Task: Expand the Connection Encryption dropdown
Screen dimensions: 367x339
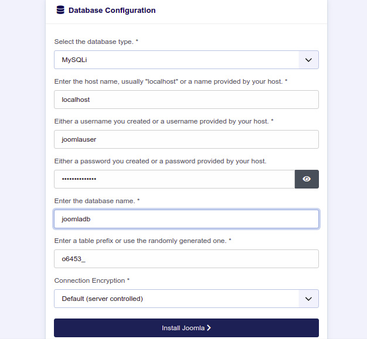Action: click(x=176, y=299)
